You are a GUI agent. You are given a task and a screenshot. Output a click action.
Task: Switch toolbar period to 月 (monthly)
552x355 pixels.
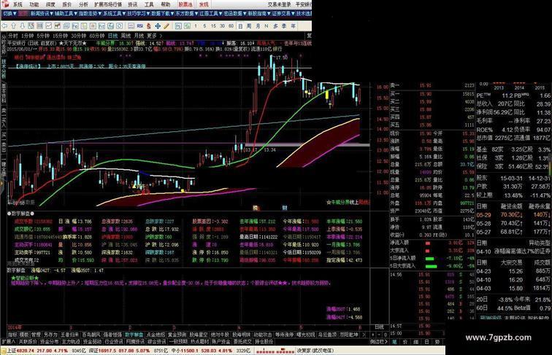258,26
